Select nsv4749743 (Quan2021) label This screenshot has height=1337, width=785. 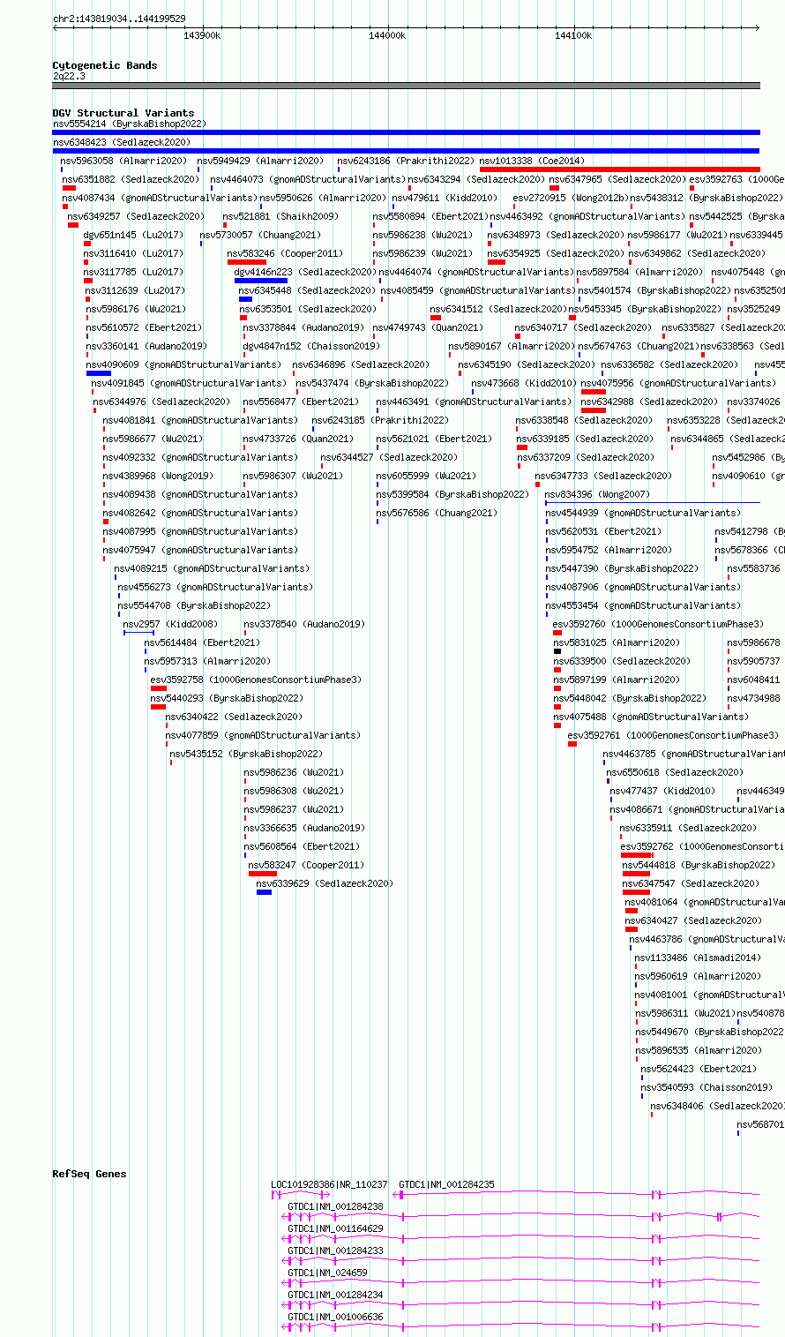pos(427,327)
